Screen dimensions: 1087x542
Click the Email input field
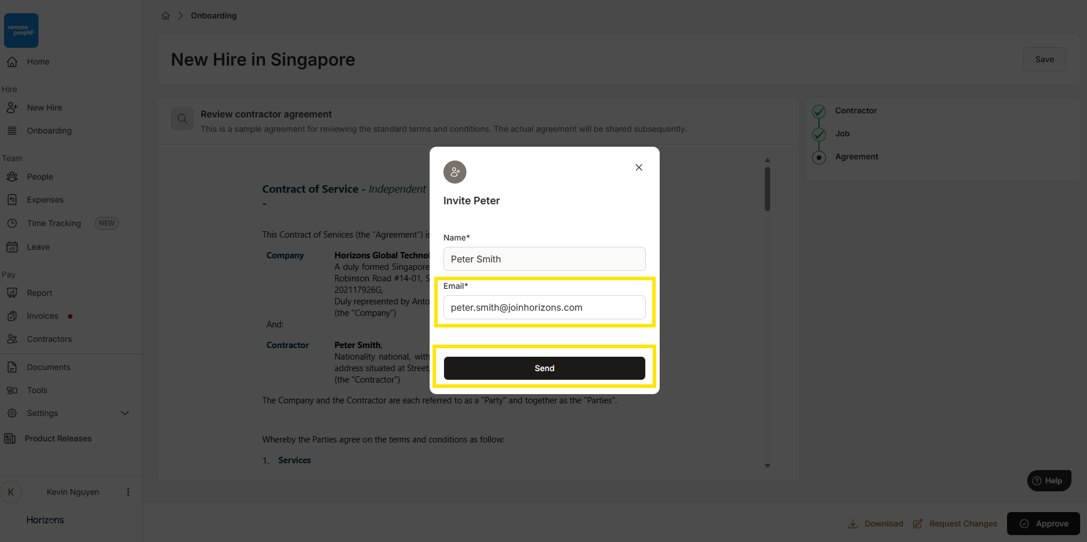[x=544, y=307]
